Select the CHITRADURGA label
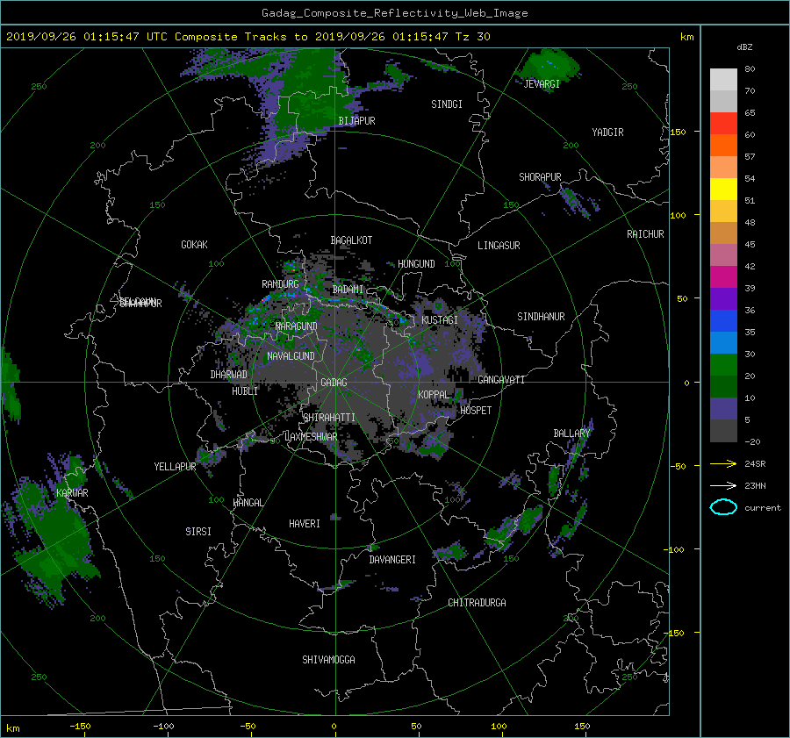The height and width of the screenshot is (738, 790). pyautogui.click(x=477, y=603)
